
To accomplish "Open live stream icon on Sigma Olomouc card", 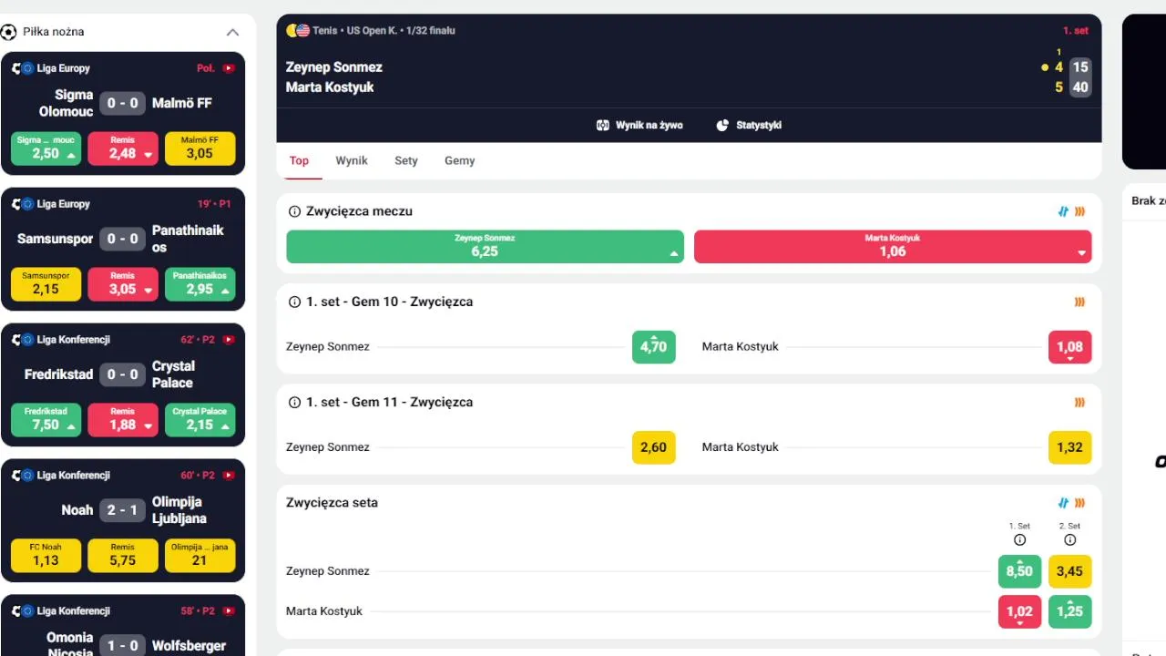I will tap(229, 68).
